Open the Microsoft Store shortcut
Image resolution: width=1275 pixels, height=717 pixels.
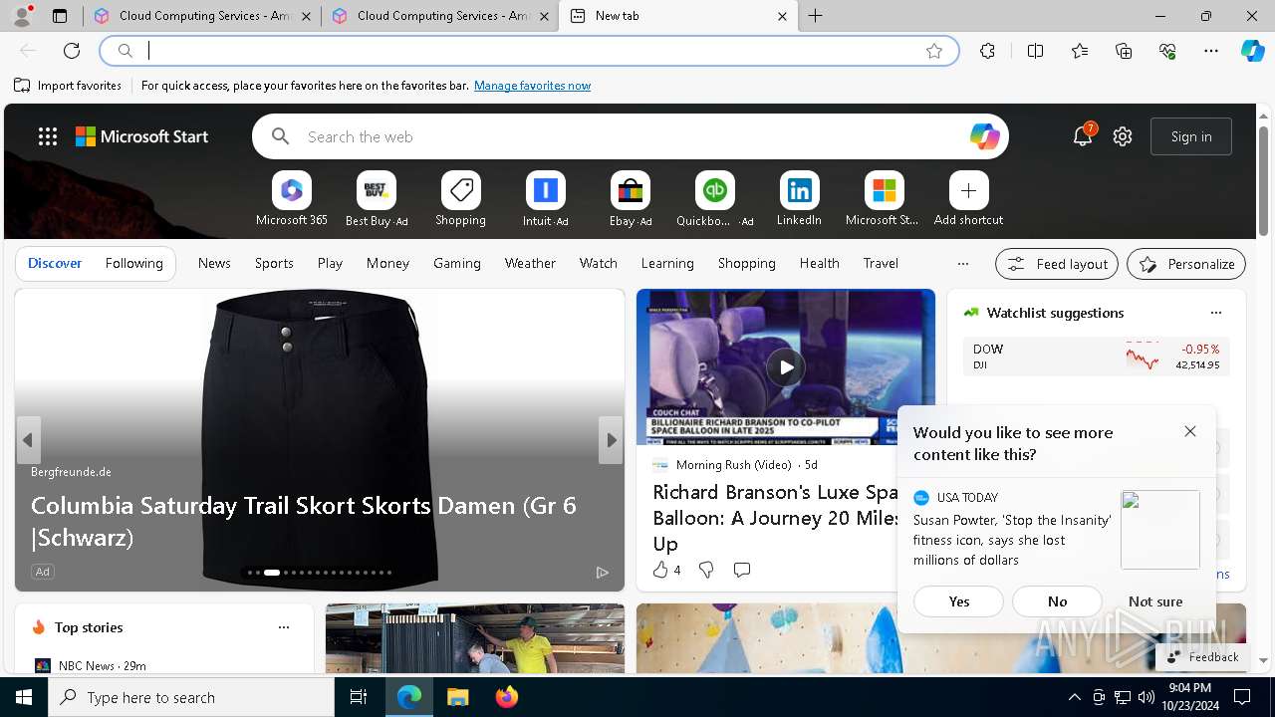pos(884,199)
